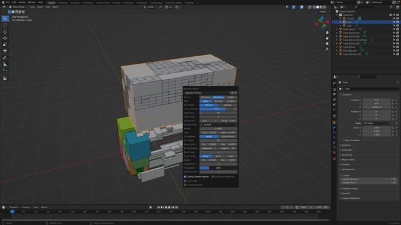This screenshot has width=401, height=225.
Task: Open the Operator Presets dropdown
Action: pyautogui.click(x=207, y=93)
